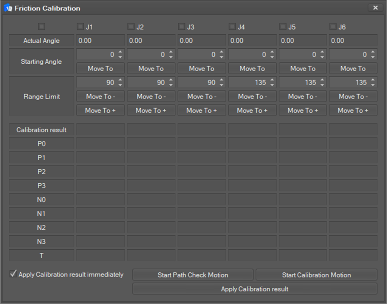Click J1 Starting Angle Move To button
The image size is (387, 304).
(x=100, y=69)
